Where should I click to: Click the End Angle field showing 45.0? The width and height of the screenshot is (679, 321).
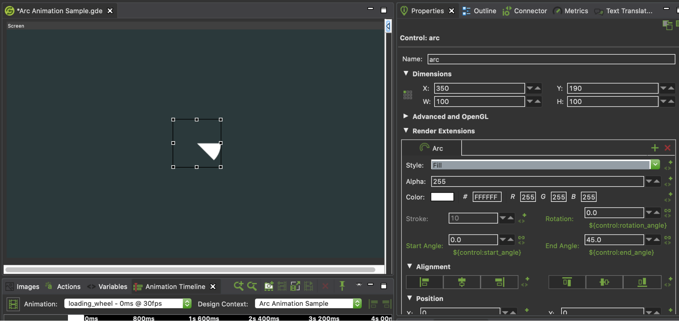(x=614, y=240)
